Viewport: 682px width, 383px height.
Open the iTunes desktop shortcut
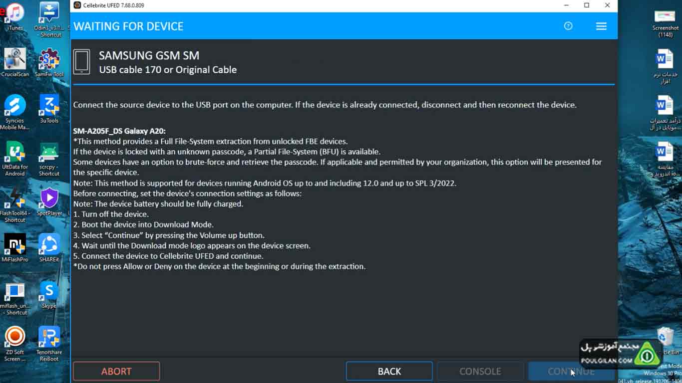pyautogui.click(x=15, y=16)
